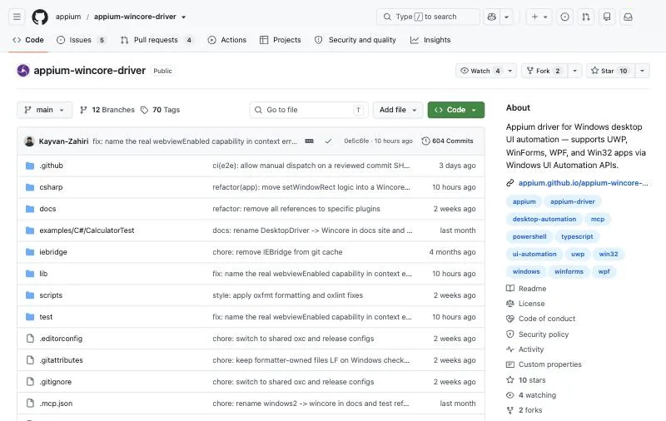The image size is (666, 421).
Task: Expand commit message details ellipsis button
Action: click(x=309, y=141)
